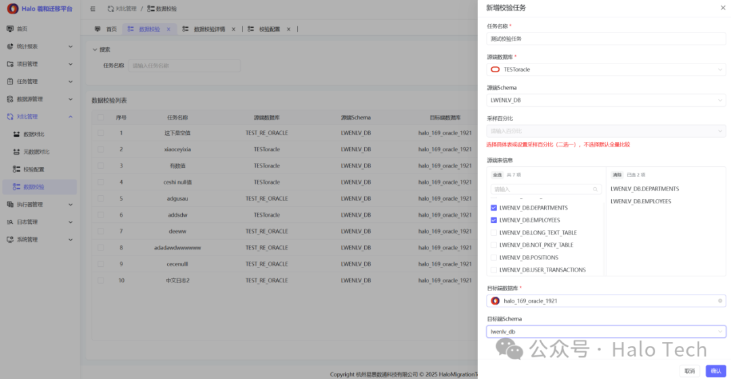Check LWENLV_DB.USER_TRANSACTIONS checkbox
The height and width of the screenshot is (379, 731).
[x=493, y=270]
